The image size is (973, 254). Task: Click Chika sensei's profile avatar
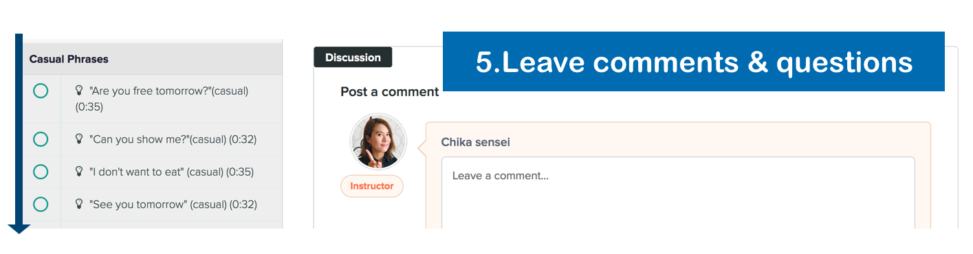click(x=378, y=142)
